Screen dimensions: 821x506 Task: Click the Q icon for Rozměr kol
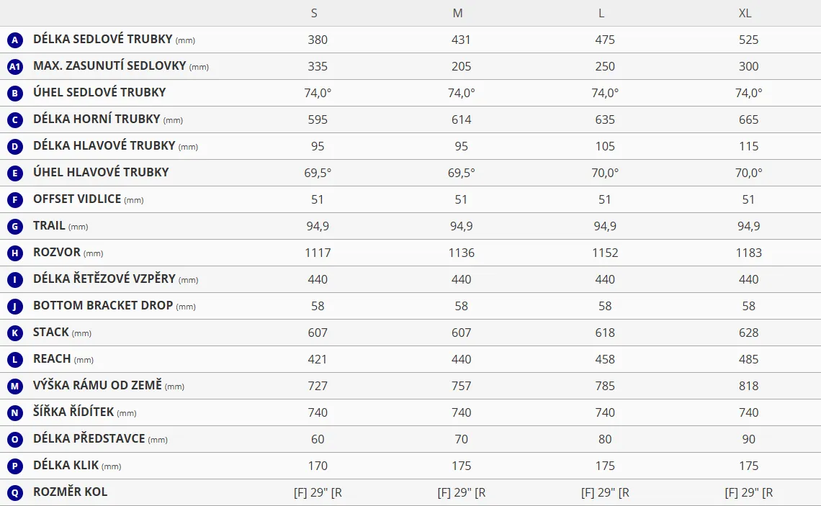[15, 493]
